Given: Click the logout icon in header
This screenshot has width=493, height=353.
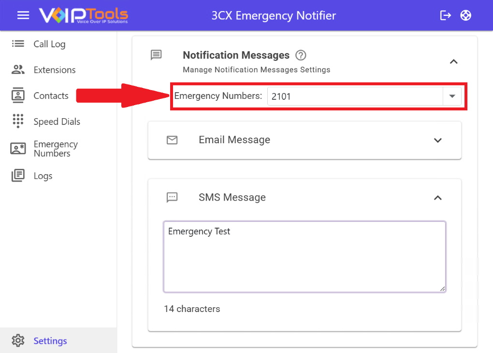Looking at the screenshot, I should tap(445, 15).
